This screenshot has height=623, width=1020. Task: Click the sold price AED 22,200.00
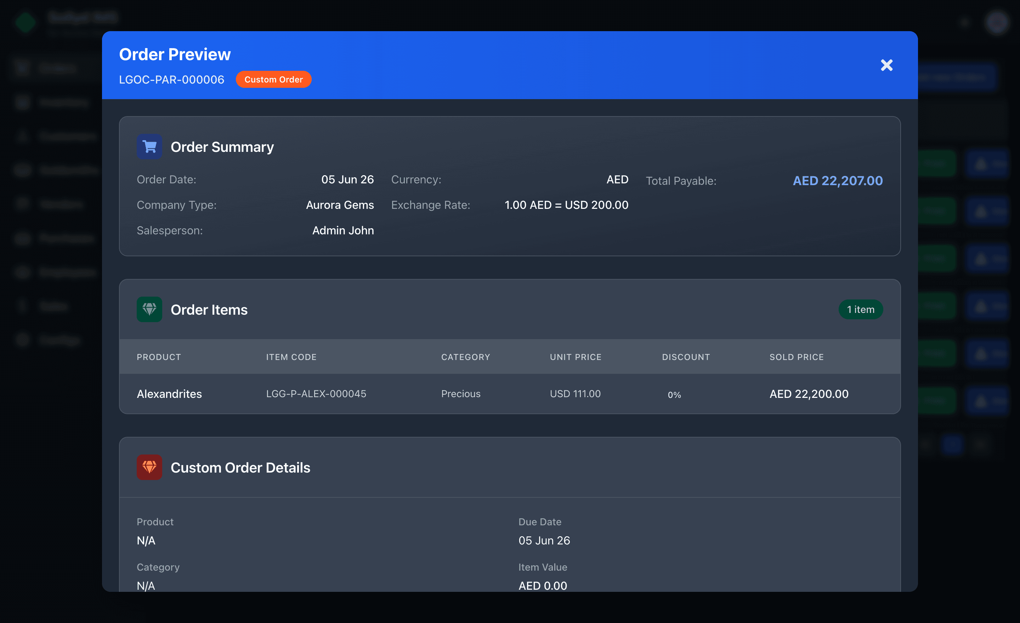pyautogui.click(x=809, y=394)
